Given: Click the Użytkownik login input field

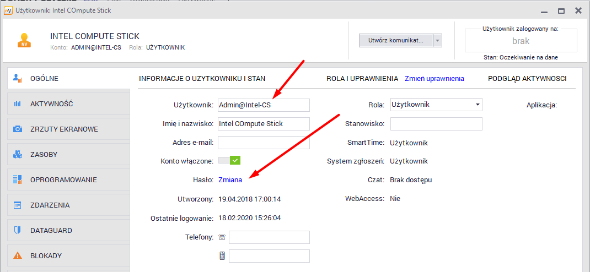Looking at the screenshot, I should coord(264,105).
